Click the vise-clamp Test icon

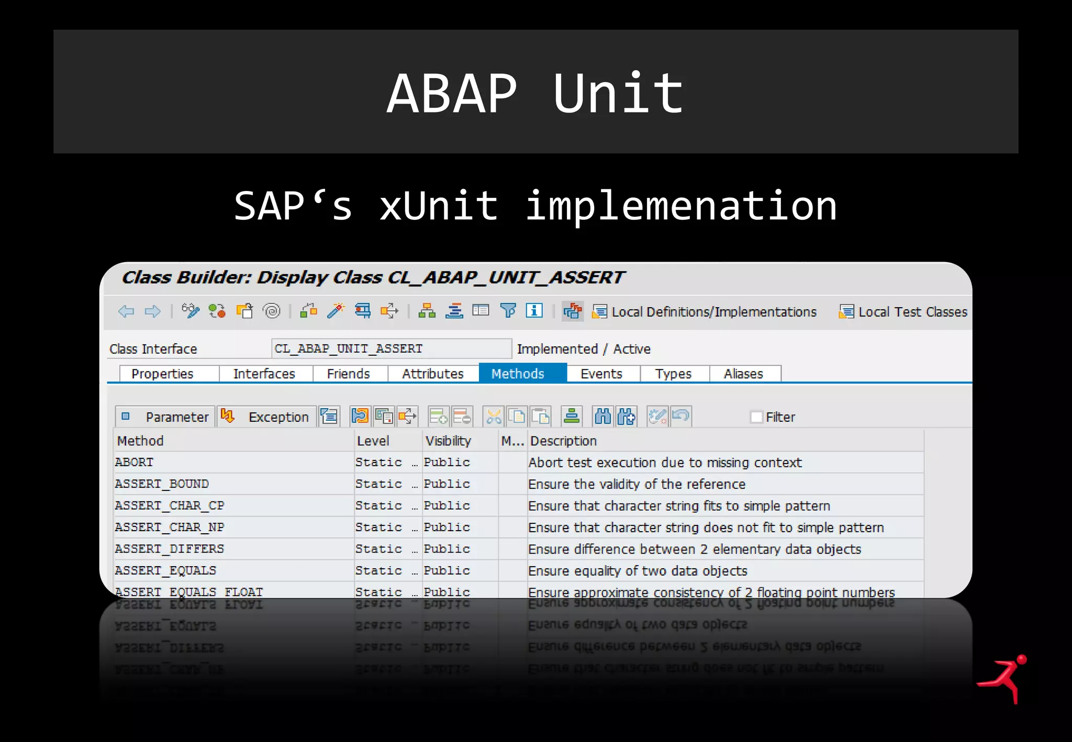[363, 311]
